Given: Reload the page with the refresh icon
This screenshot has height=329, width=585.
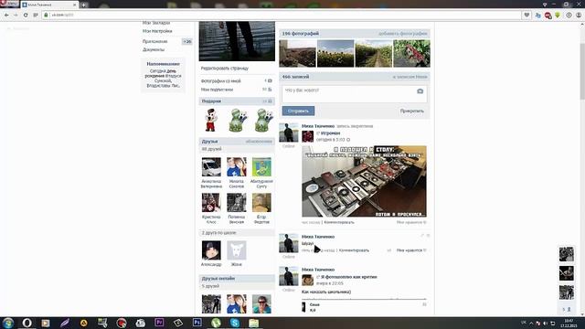Looking at the screenshot, I should [x=26, y=16].
